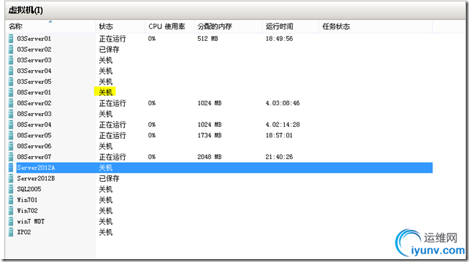The width and height of the screenshot is (469, 262).
Task: Click the 08Server02 VM icon
Action: click(x=11, y=103)
